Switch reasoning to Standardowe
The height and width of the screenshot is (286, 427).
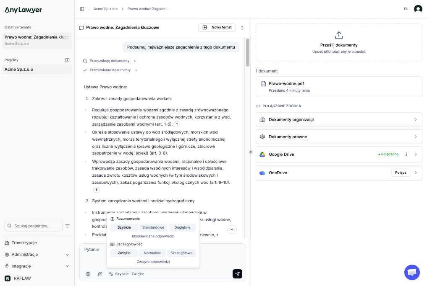pos(153,227)
